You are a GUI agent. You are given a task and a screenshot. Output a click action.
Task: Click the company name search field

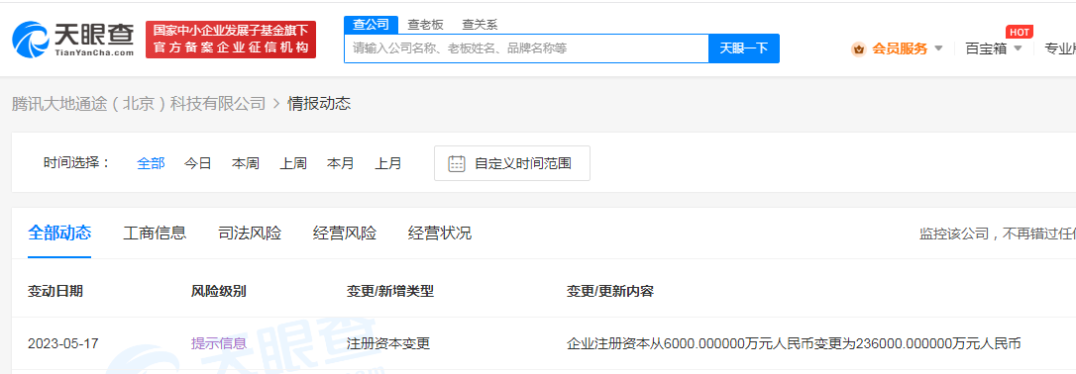[526, 47]
